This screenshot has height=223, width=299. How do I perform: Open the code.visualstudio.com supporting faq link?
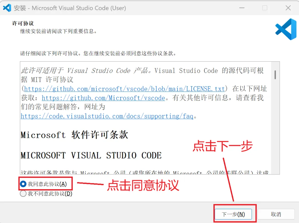(107, 116)
